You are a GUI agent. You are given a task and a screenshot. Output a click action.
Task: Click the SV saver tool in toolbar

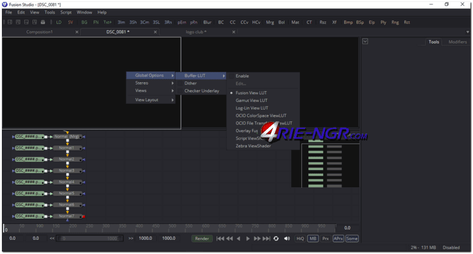[x=71, y=22]
